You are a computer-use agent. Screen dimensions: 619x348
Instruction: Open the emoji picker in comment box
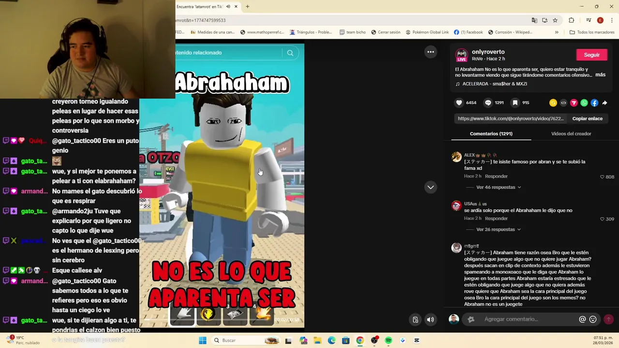pos(593,319)
